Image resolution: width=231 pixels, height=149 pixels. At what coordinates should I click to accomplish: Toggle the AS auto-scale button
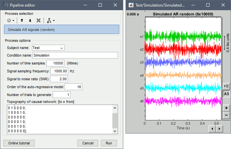[226, 94]
